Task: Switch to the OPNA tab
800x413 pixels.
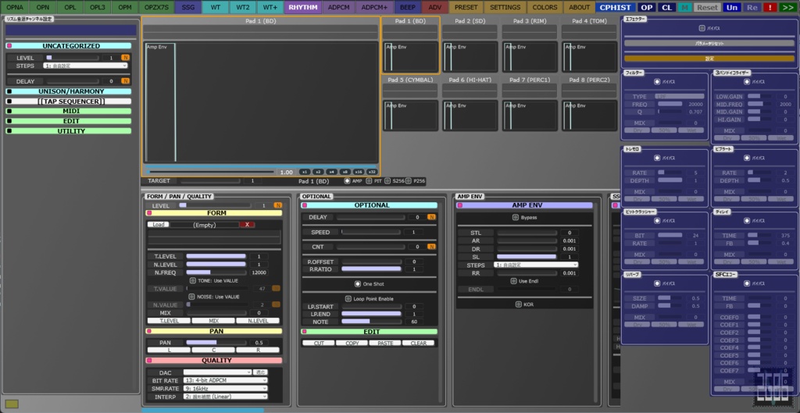Action: (15, 7)
